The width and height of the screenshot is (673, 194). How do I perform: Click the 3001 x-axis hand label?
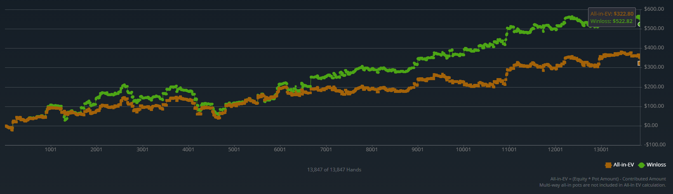(x=142, y=150)
